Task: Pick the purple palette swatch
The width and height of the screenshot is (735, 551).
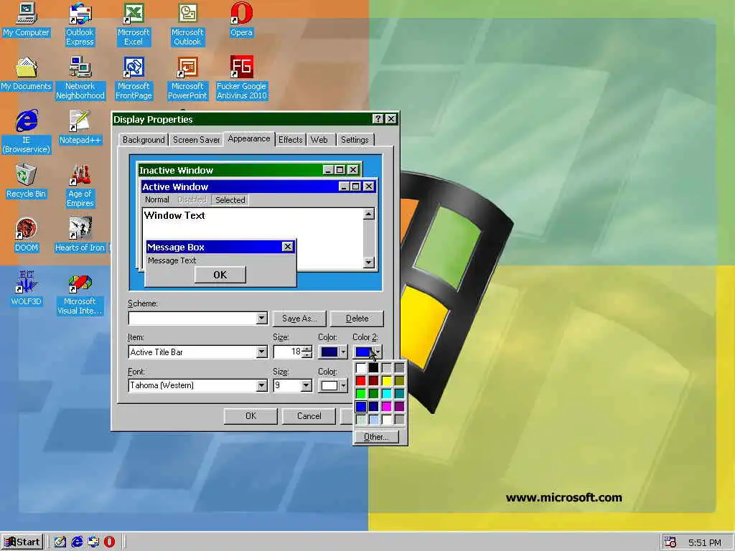Action: point(399,406)
